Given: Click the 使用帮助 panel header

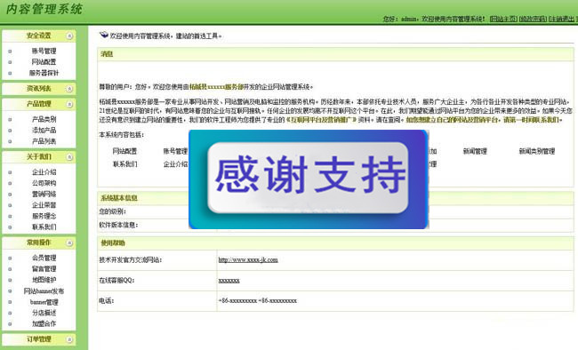Looking at the screenshot, I should pos(335,243).
